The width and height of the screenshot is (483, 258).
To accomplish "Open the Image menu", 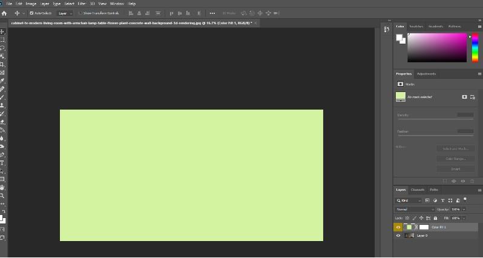I will pyautogui.click(x=31, y=4).
